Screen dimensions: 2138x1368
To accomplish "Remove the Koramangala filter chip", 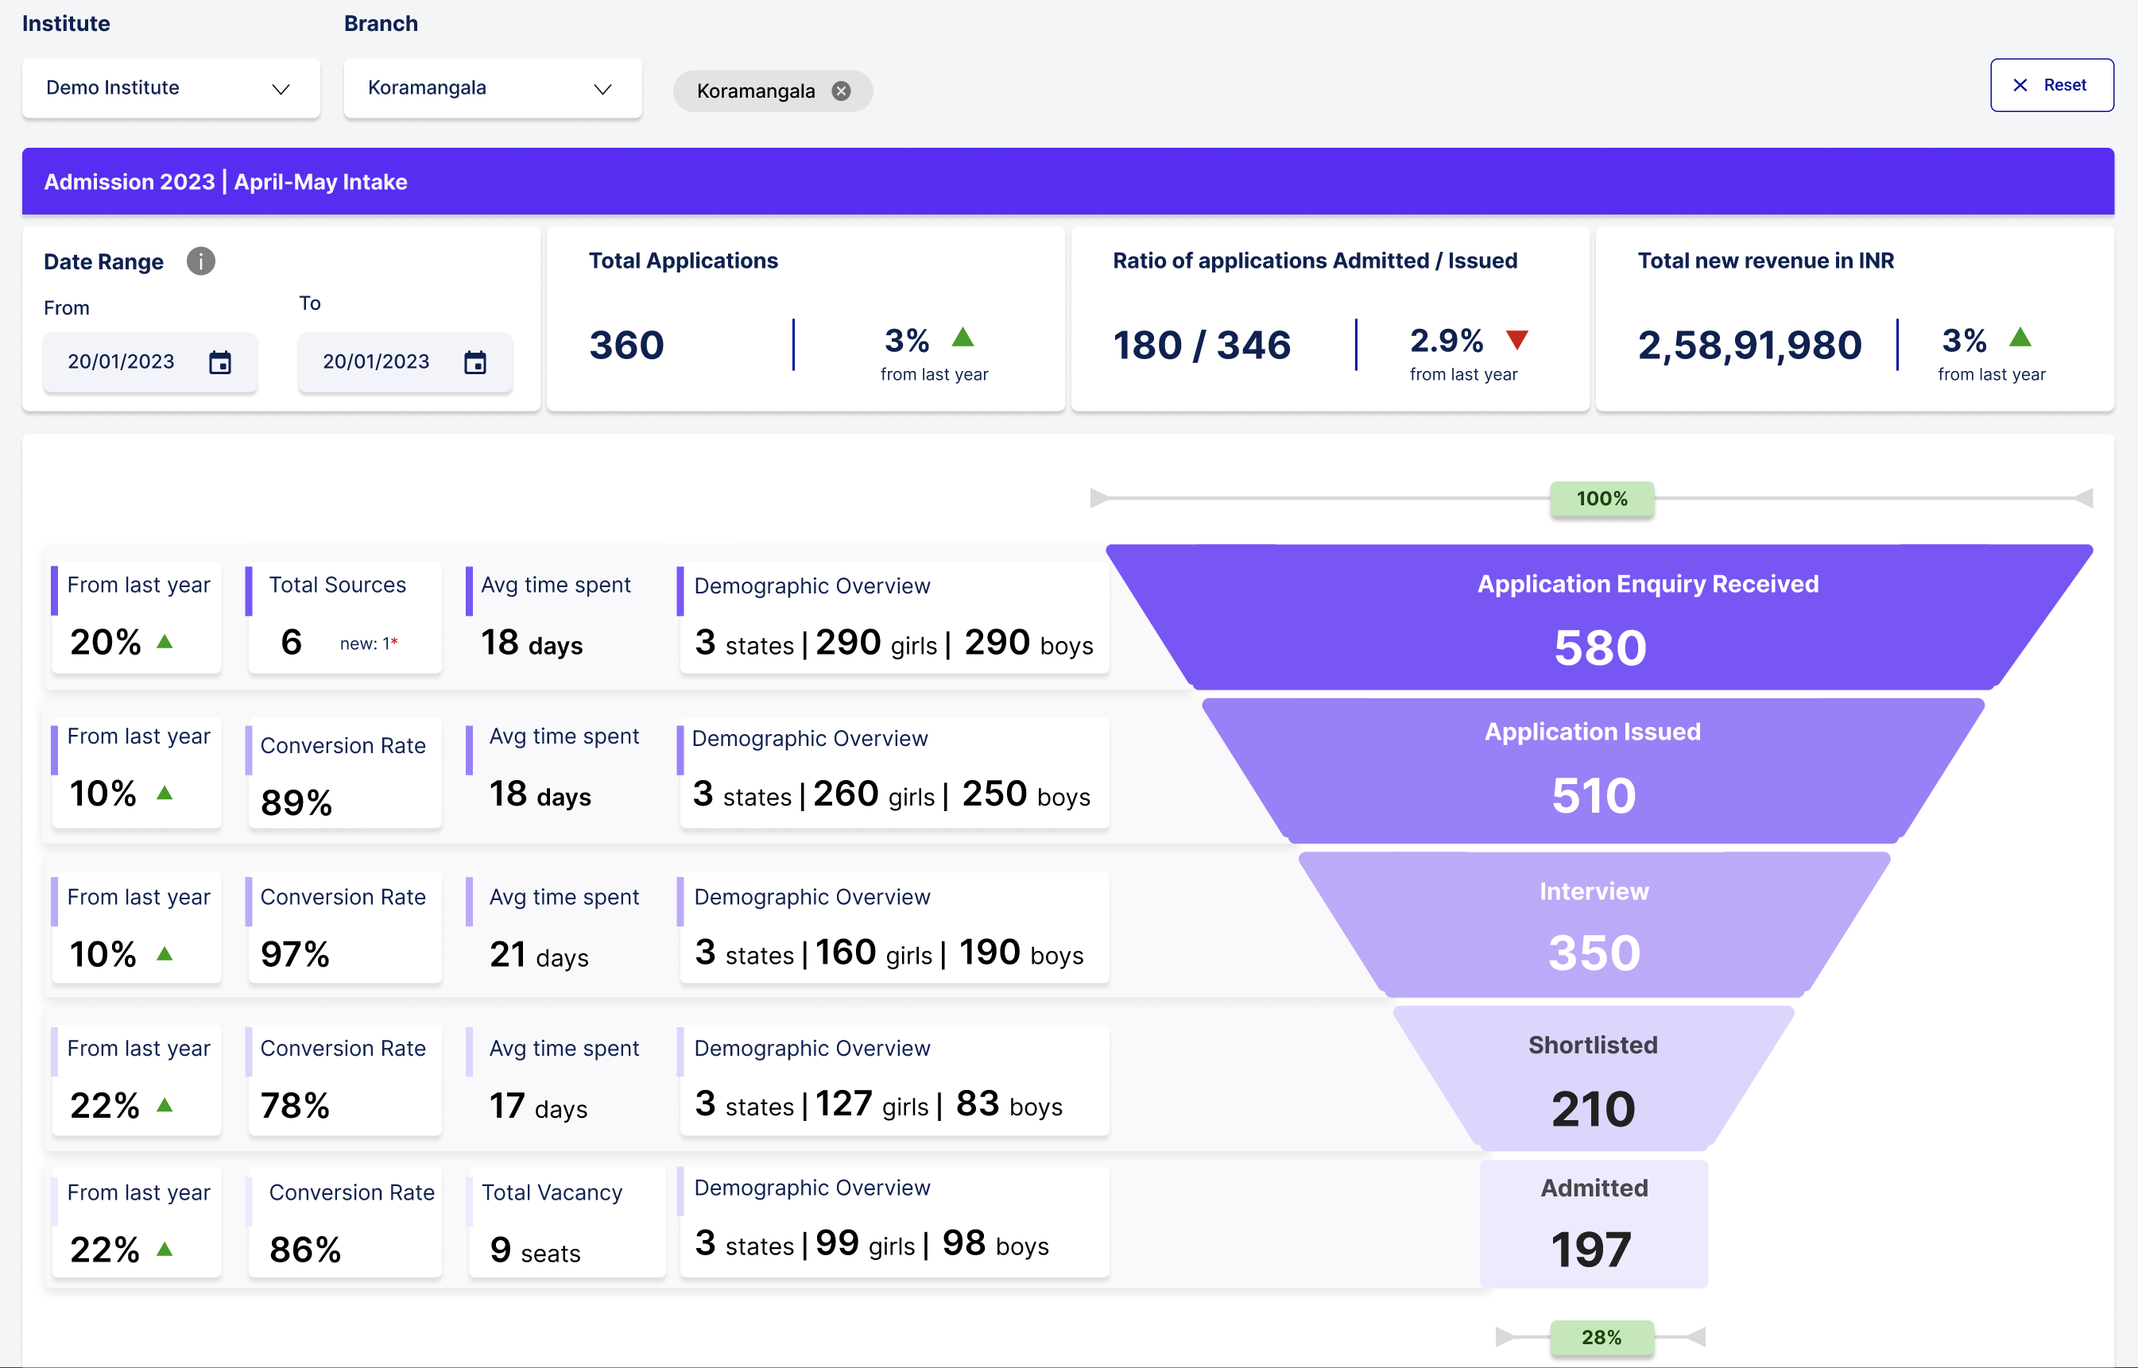I will pos(842,91).
